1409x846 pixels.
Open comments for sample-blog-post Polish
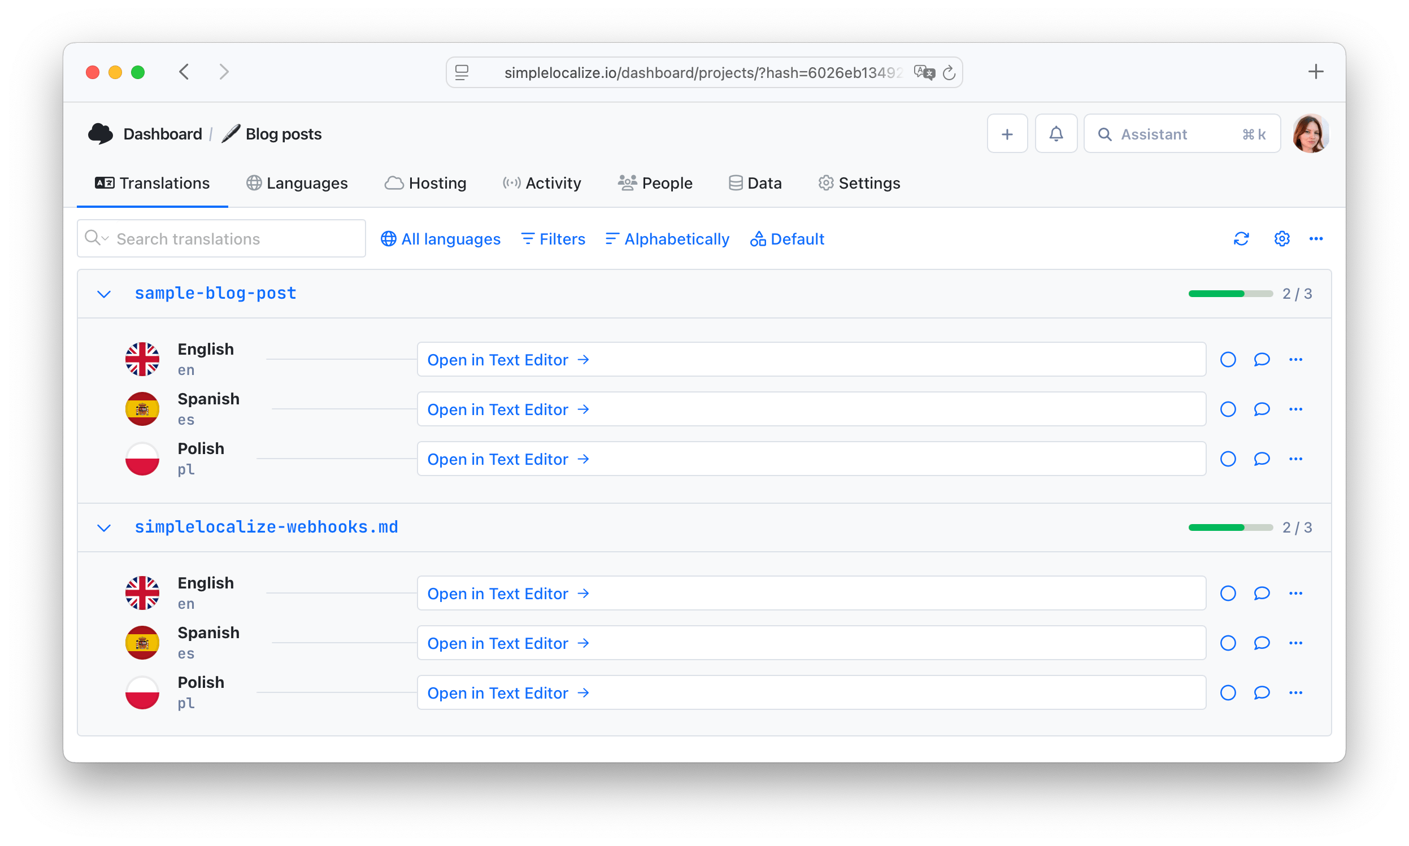coord(1262,459)
